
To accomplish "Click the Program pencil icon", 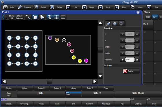I will (x=20, y=7).
